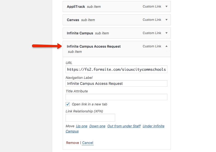Cancel the menu item edits
216x152 pixels.
(x=87, y=143)
